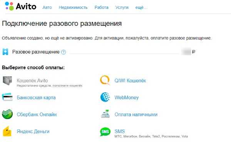
Task: Click the yellow Яндекс Деньги wallet icon
Action: [x=7, y=131]
